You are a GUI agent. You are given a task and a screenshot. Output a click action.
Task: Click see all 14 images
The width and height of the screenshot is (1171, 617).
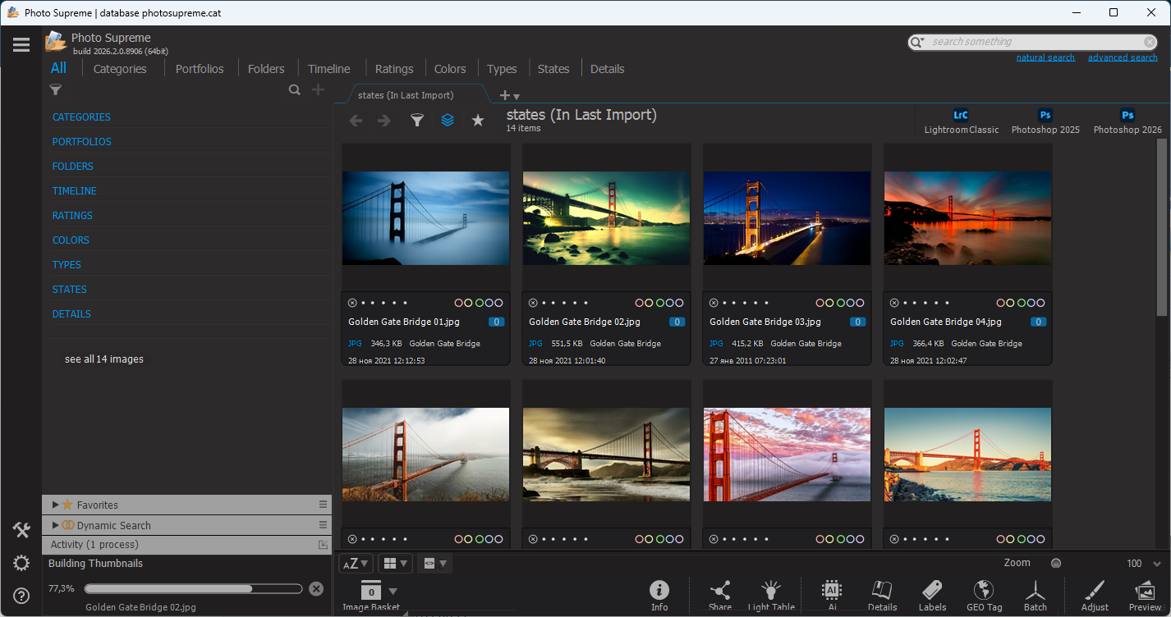[x=104, y=359]
